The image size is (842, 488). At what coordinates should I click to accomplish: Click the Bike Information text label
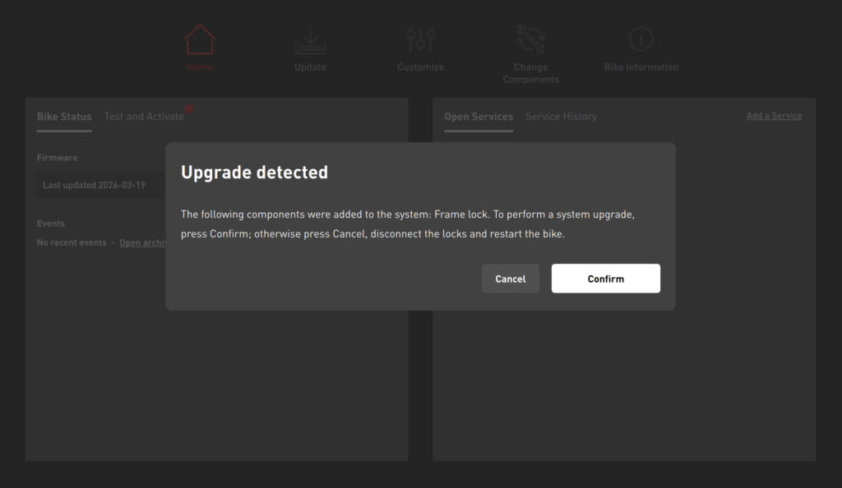(x=641, y=67)
